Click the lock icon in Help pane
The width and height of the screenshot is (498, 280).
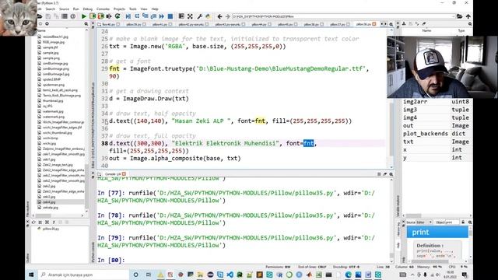pos(463,222)
